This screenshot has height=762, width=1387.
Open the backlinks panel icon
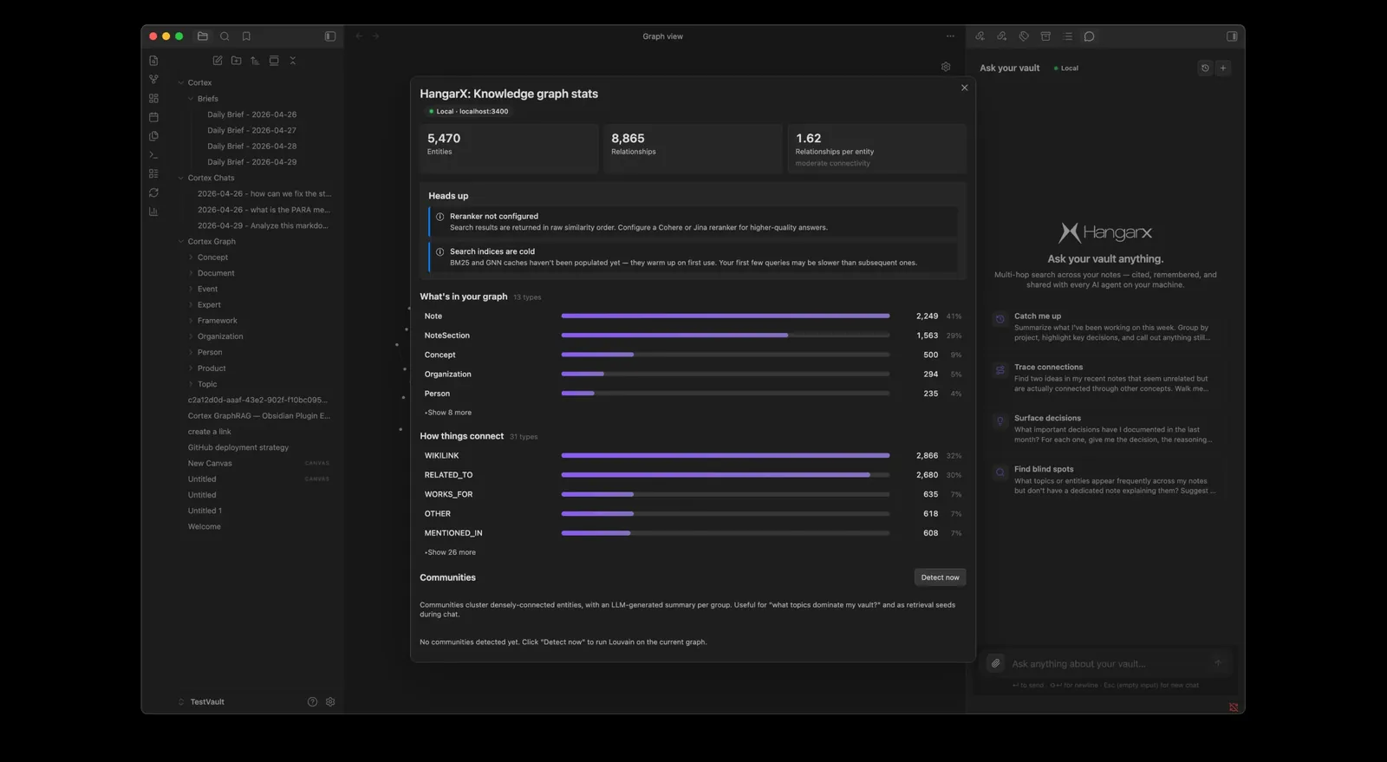click(x=980, y=36)
